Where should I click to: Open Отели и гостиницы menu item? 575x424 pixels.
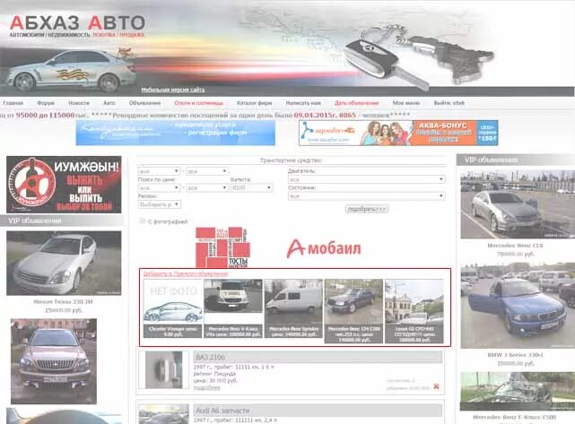click(199, 103)
